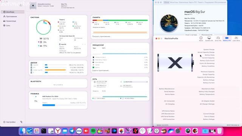The width and height of the screenshot is (242, 136).
Task: Click the GPU memory bar in the Графика card
Action: coord(64,105)
